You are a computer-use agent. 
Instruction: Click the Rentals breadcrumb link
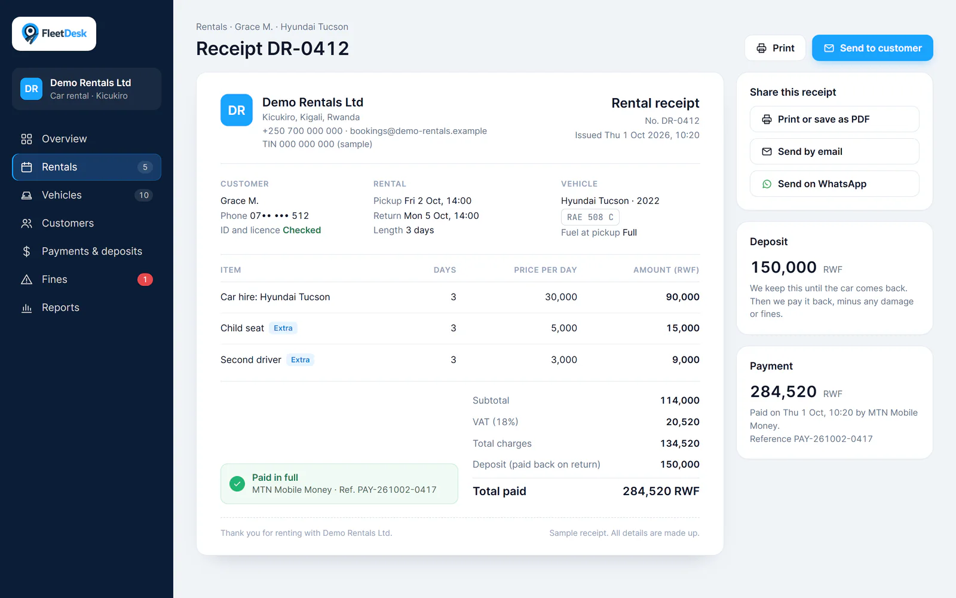212,27
